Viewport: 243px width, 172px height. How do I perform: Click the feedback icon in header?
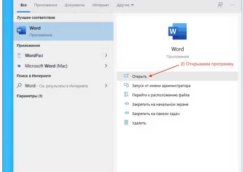[220, 5]
